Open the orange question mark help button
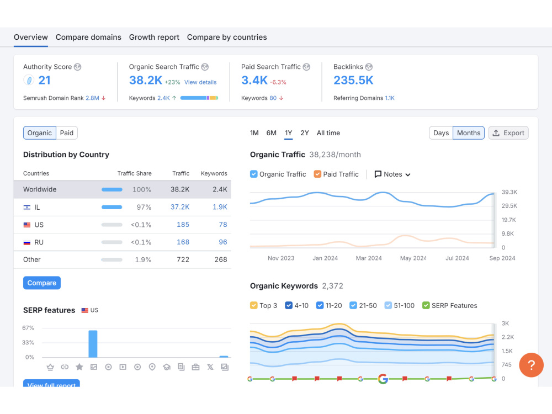552x414 pixels. pos(531,365)
